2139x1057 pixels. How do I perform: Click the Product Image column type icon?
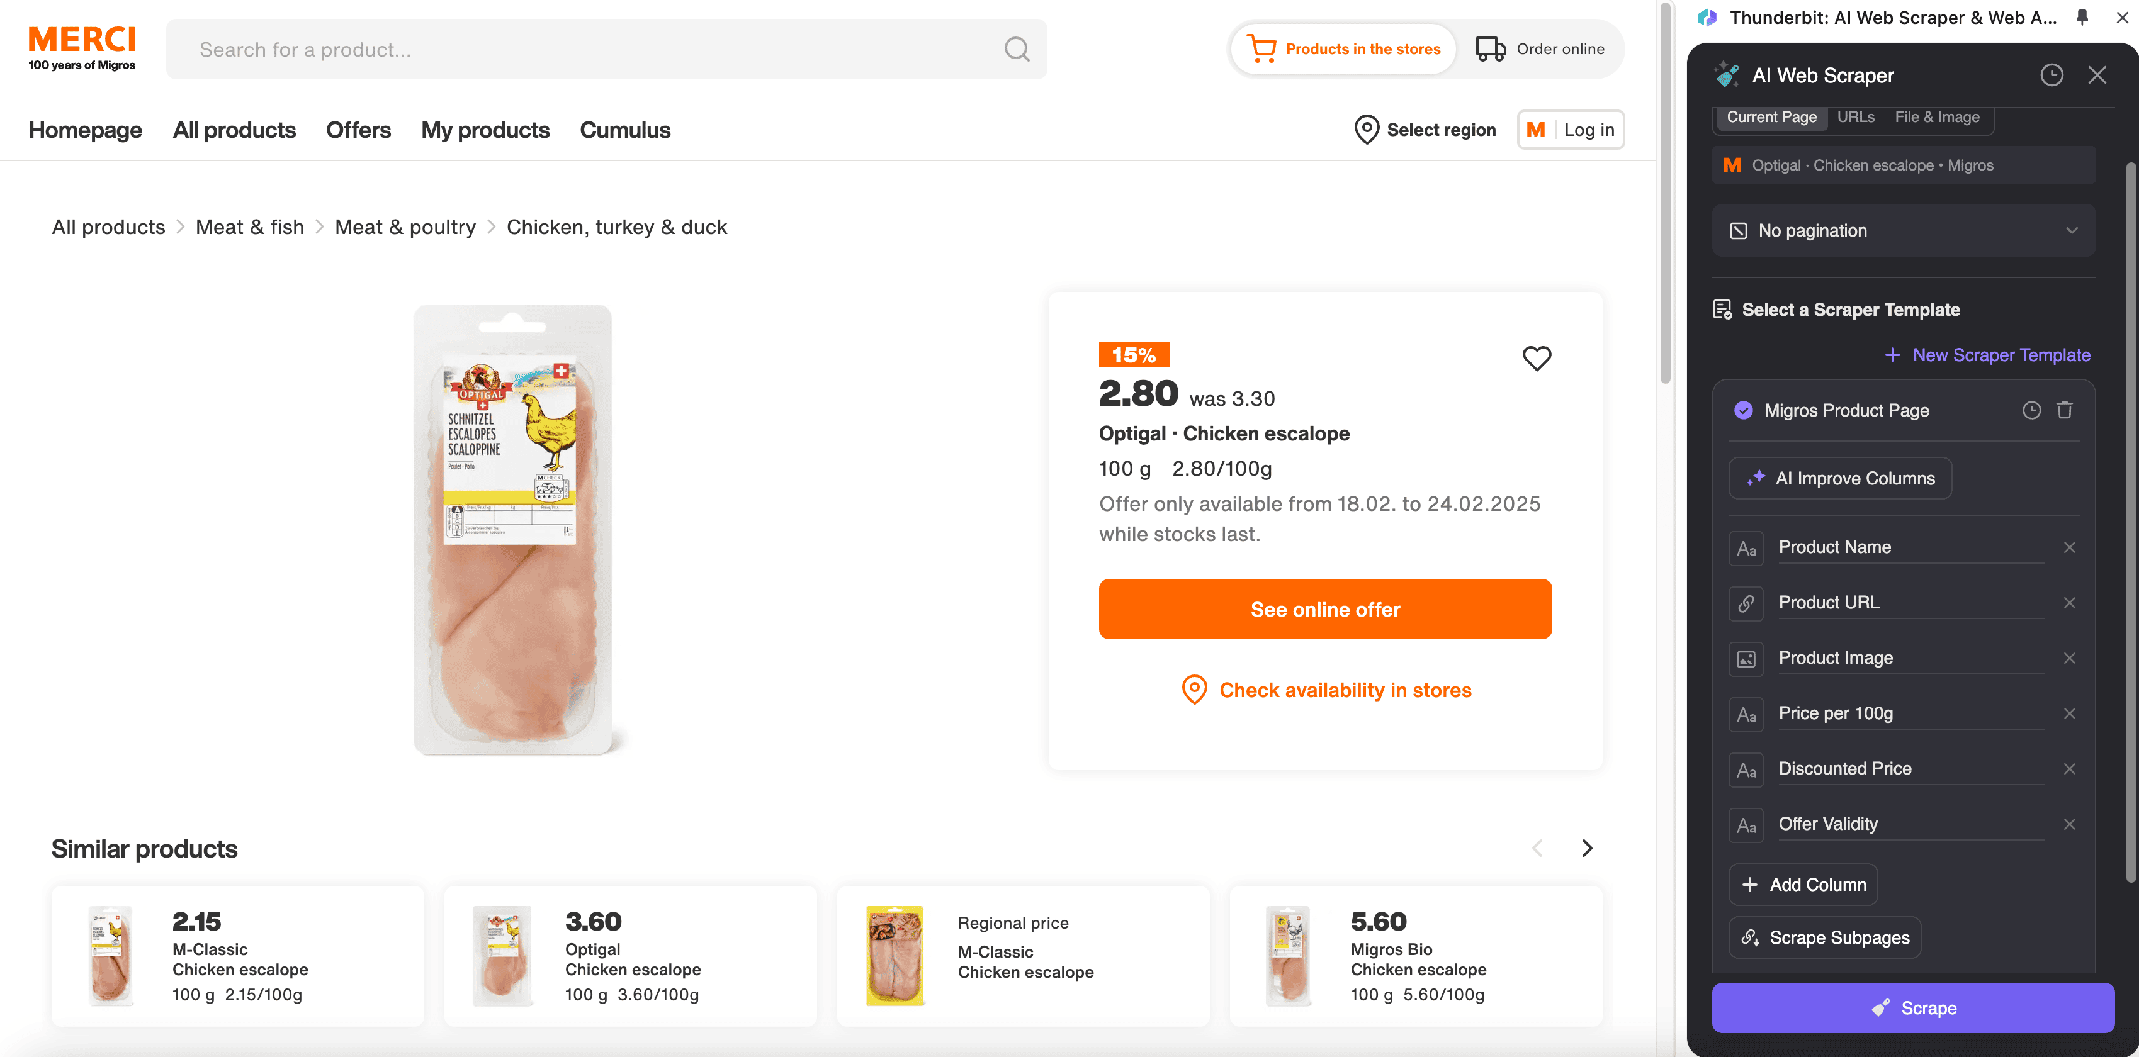(1746, 659)
